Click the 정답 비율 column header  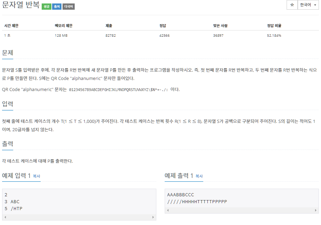274,26
